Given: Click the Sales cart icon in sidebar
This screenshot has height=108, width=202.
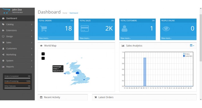Looking at the screenshot, I should click(x=3, y=42).
